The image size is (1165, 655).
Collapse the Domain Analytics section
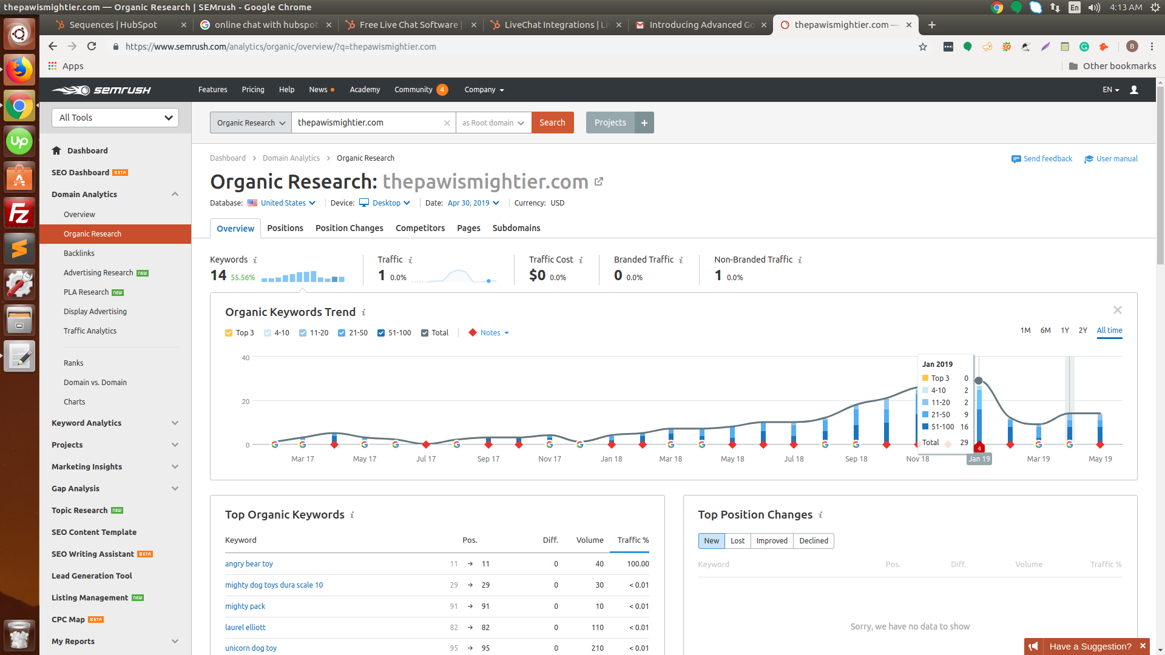pyautogui.click(x=175, y=194)
